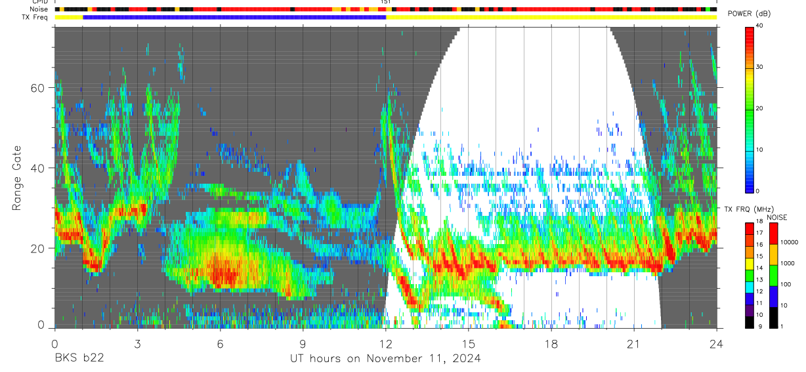Click the Range Gate y-axis title
806x372 pixels.
click(x=17, y=178)
